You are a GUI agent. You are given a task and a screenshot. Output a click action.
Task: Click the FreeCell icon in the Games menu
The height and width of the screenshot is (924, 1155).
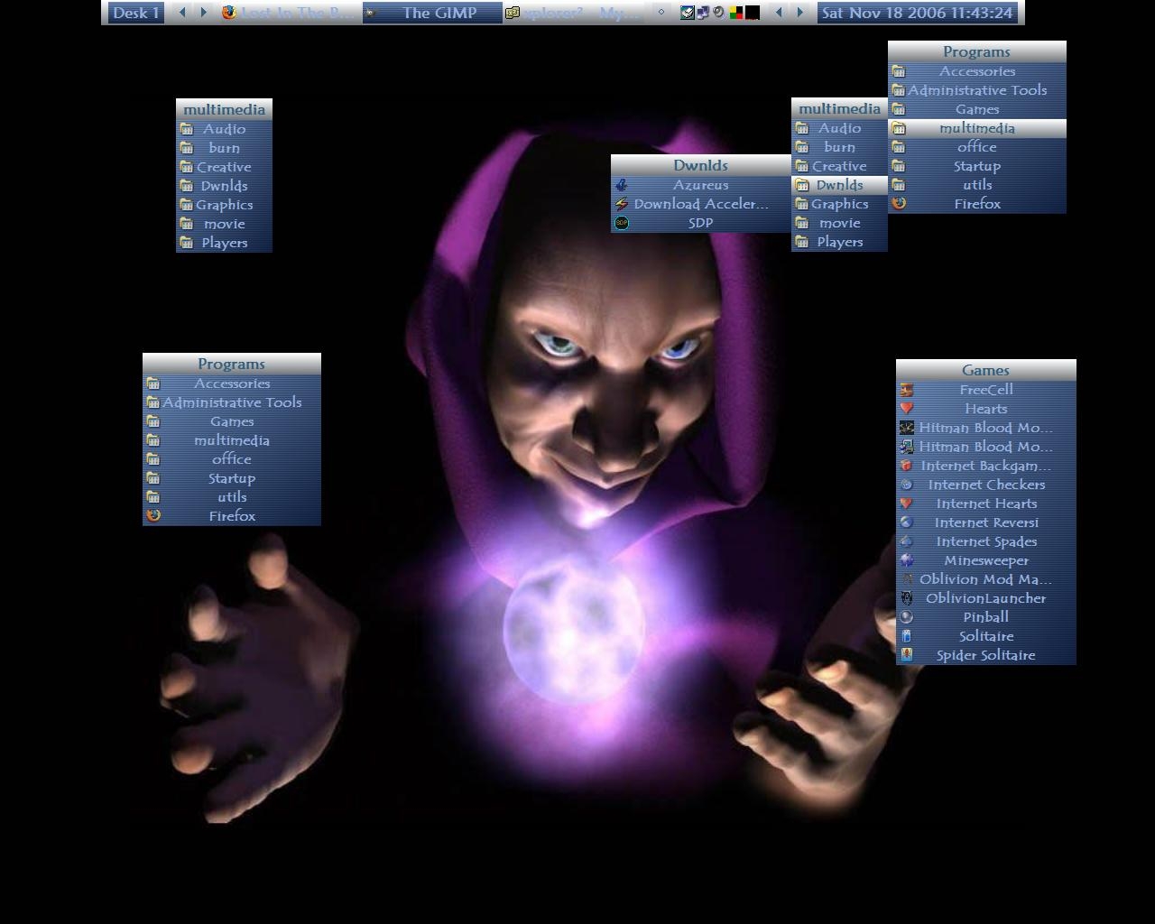click(x=907, y=390)
